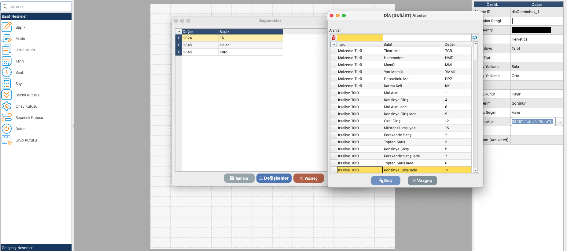Expand the Gelişmiş Nesneler section

tap(36, 248)
